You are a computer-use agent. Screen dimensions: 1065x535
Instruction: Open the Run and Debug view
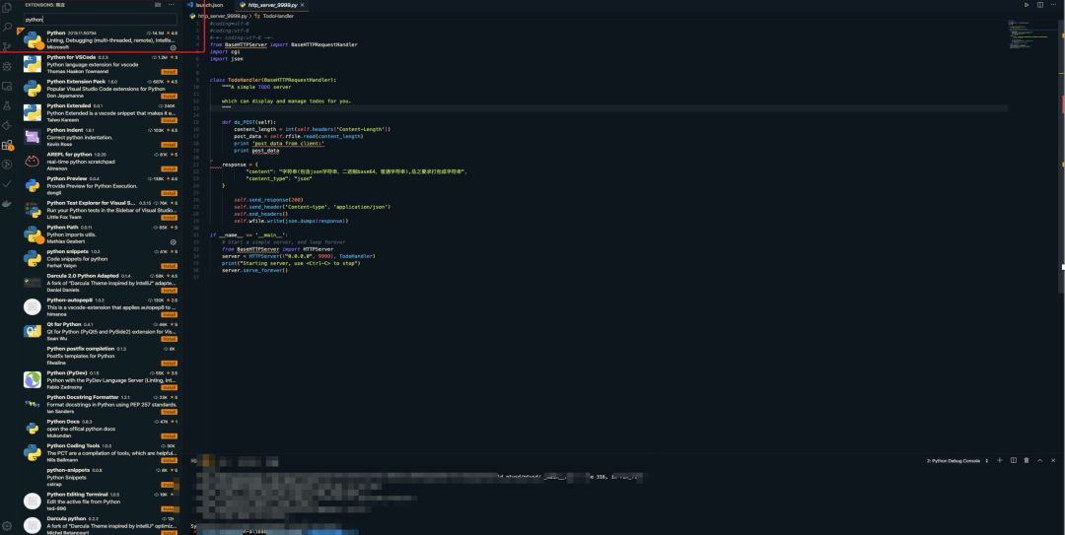tap(8, 67)
